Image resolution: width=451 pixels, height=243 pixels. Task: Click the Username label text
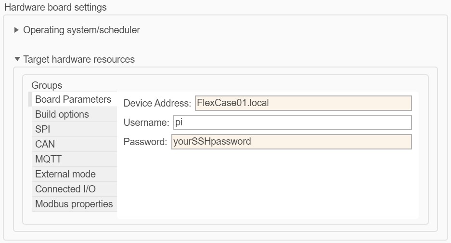(x=146, y=122)
